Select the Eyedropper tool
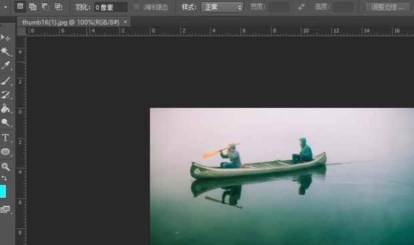The image size is (414, 245). (5, 65)
